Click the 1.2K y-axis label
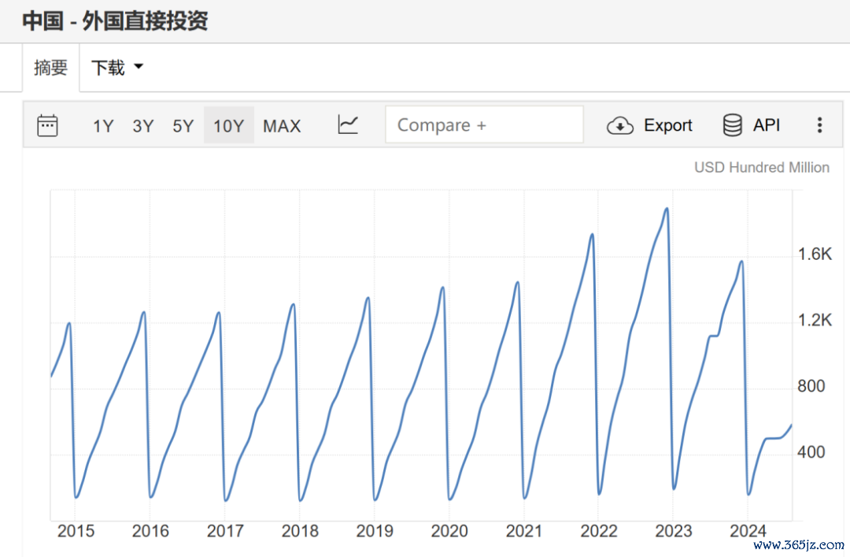The height and width of the screenshot is (557, 850). pos(815,321)
